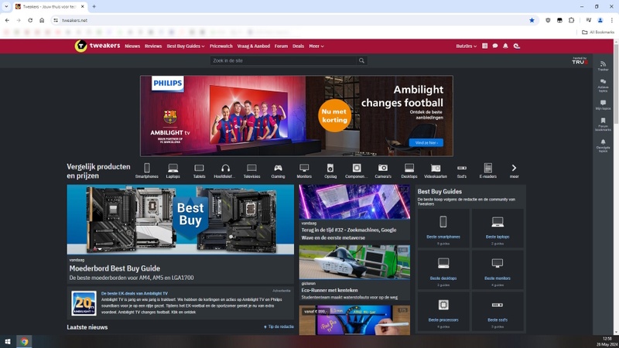Viewport: 619px width, 348px height.
Task: Open the Ssd's category icon
Action: [462, 171]
